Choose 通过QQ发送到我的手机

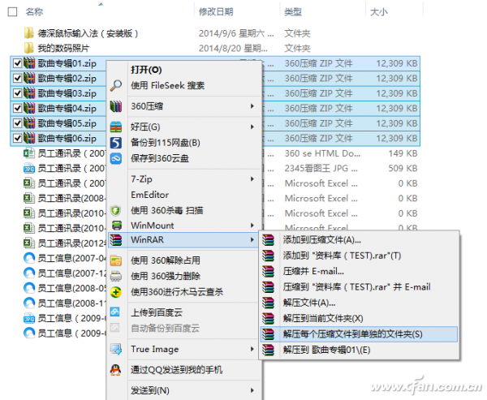pos(176,370)
